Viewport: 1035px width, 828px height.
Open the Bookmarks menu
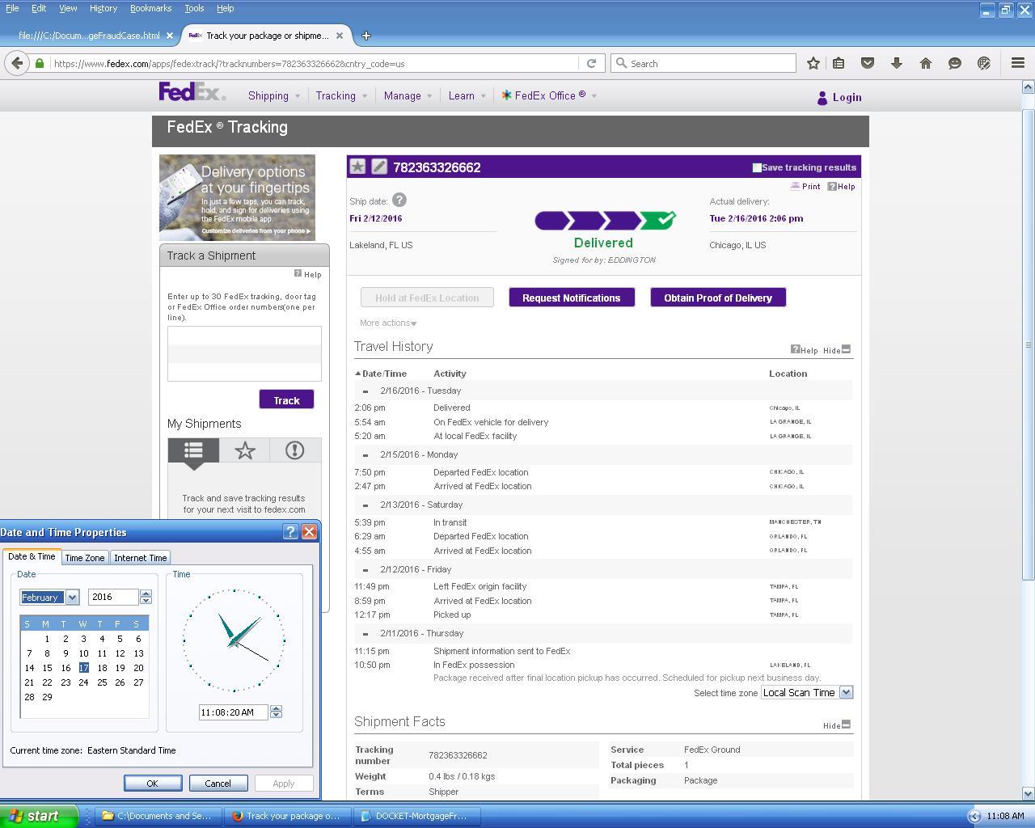coord(150,8)
